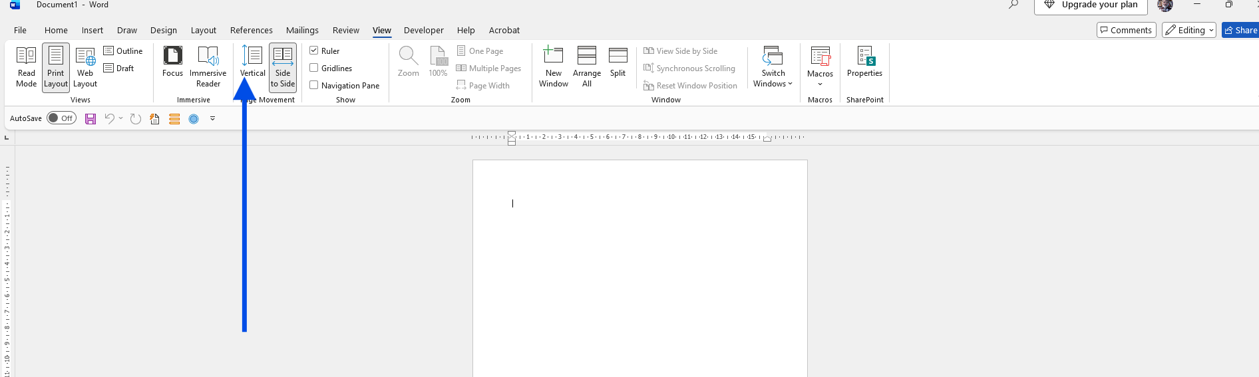Click Synchronous Scrolling
Screen dimensions: 1259x377
689,68
